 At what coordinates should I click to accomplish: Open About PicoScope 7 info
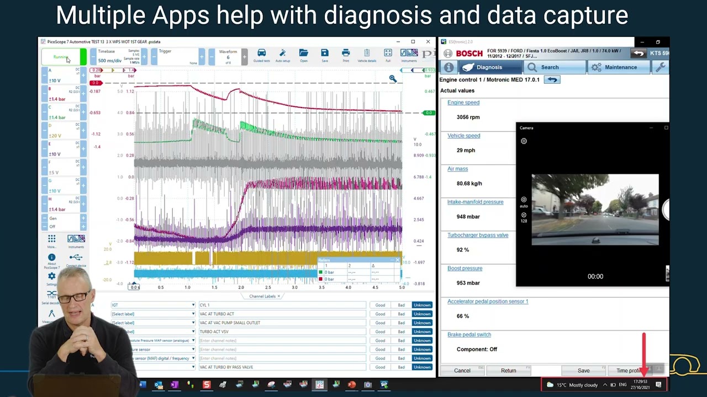(x=51, y=260)
